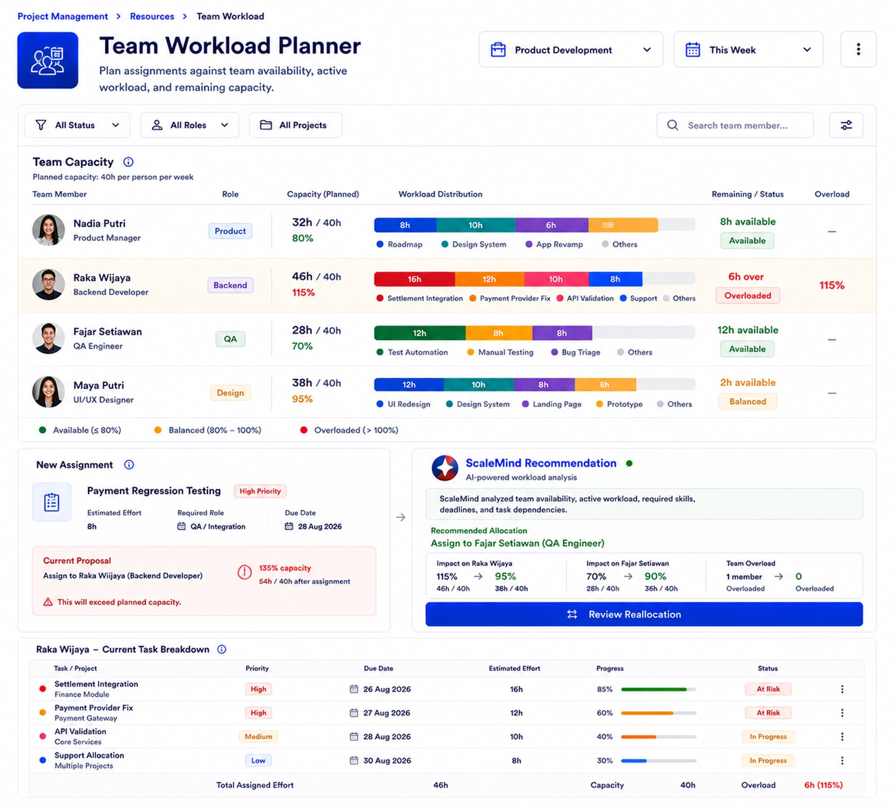The image size is (895, 808).
Task: Click the person icon in All Roles
Action: [157, 125]
